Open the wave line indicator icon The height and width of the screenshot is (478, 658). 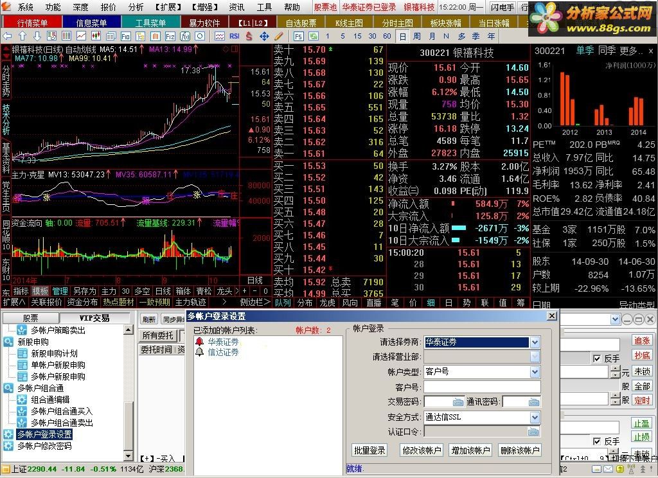tap(220, 37)
